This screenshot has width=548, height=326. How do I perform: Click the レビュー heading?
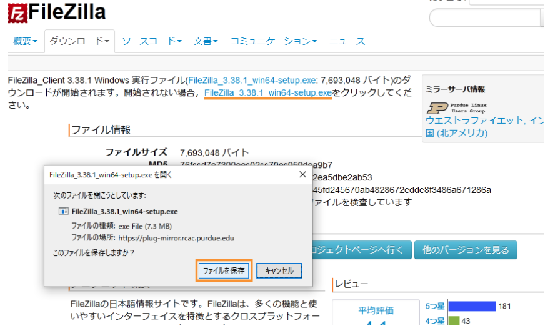pos(351,284)
